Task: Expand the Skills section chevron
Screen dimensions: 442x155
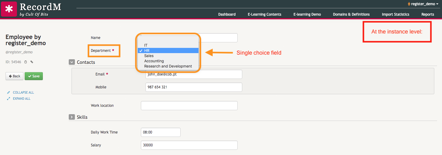Action: 72,117
